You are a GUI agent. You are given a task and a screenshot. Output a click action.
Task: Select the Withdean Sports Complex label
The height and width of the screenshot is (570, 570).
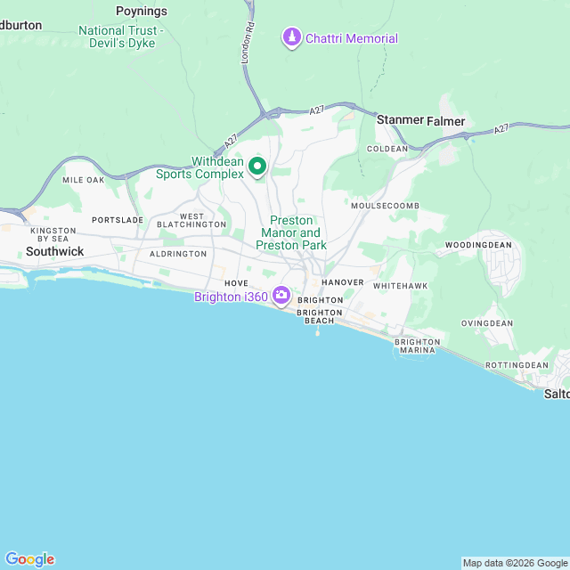(199, 167)
